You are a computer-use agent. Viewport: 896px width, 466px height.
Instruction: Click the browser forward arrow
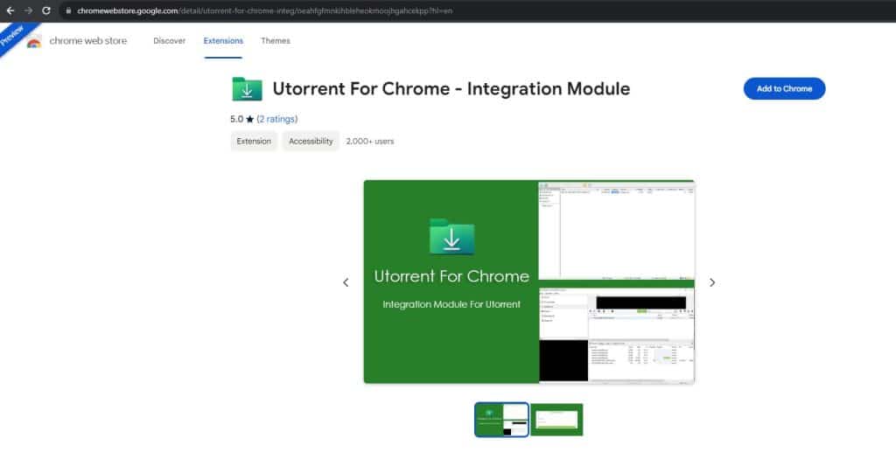coord(28,10)
